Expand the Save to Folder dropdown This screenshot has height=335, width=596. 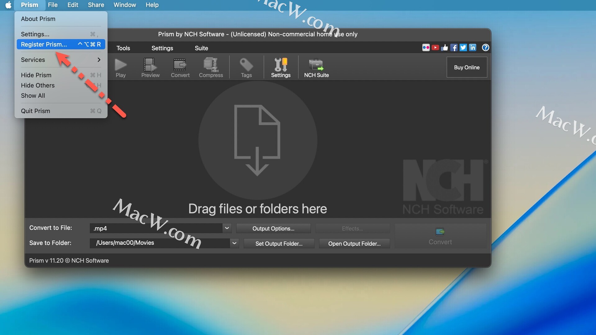(234, 243)
